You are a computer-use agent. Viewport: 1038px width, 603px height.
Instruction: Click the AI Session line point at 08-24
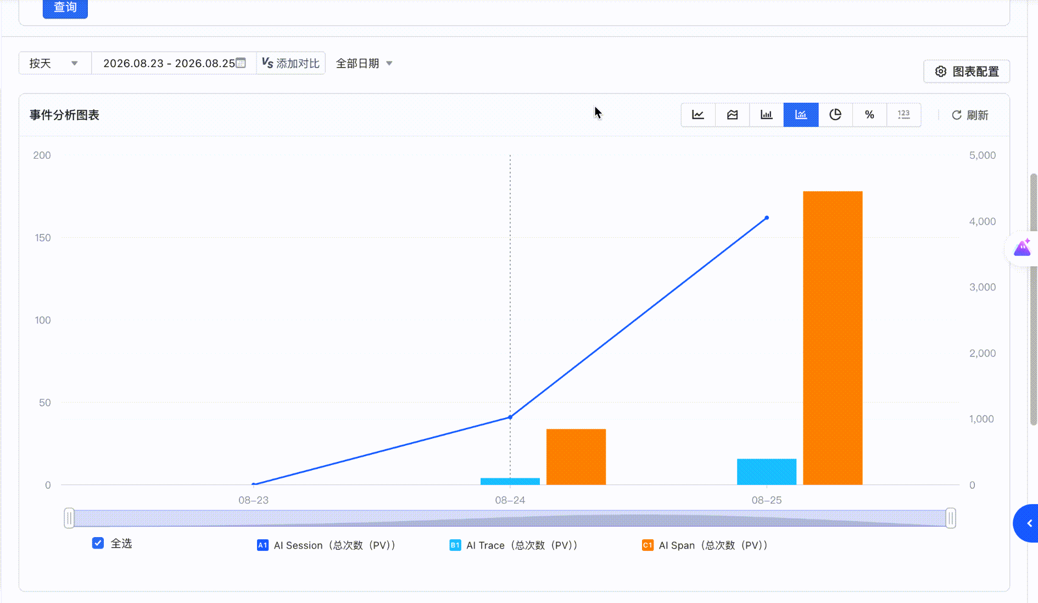[x=510, y=417]
